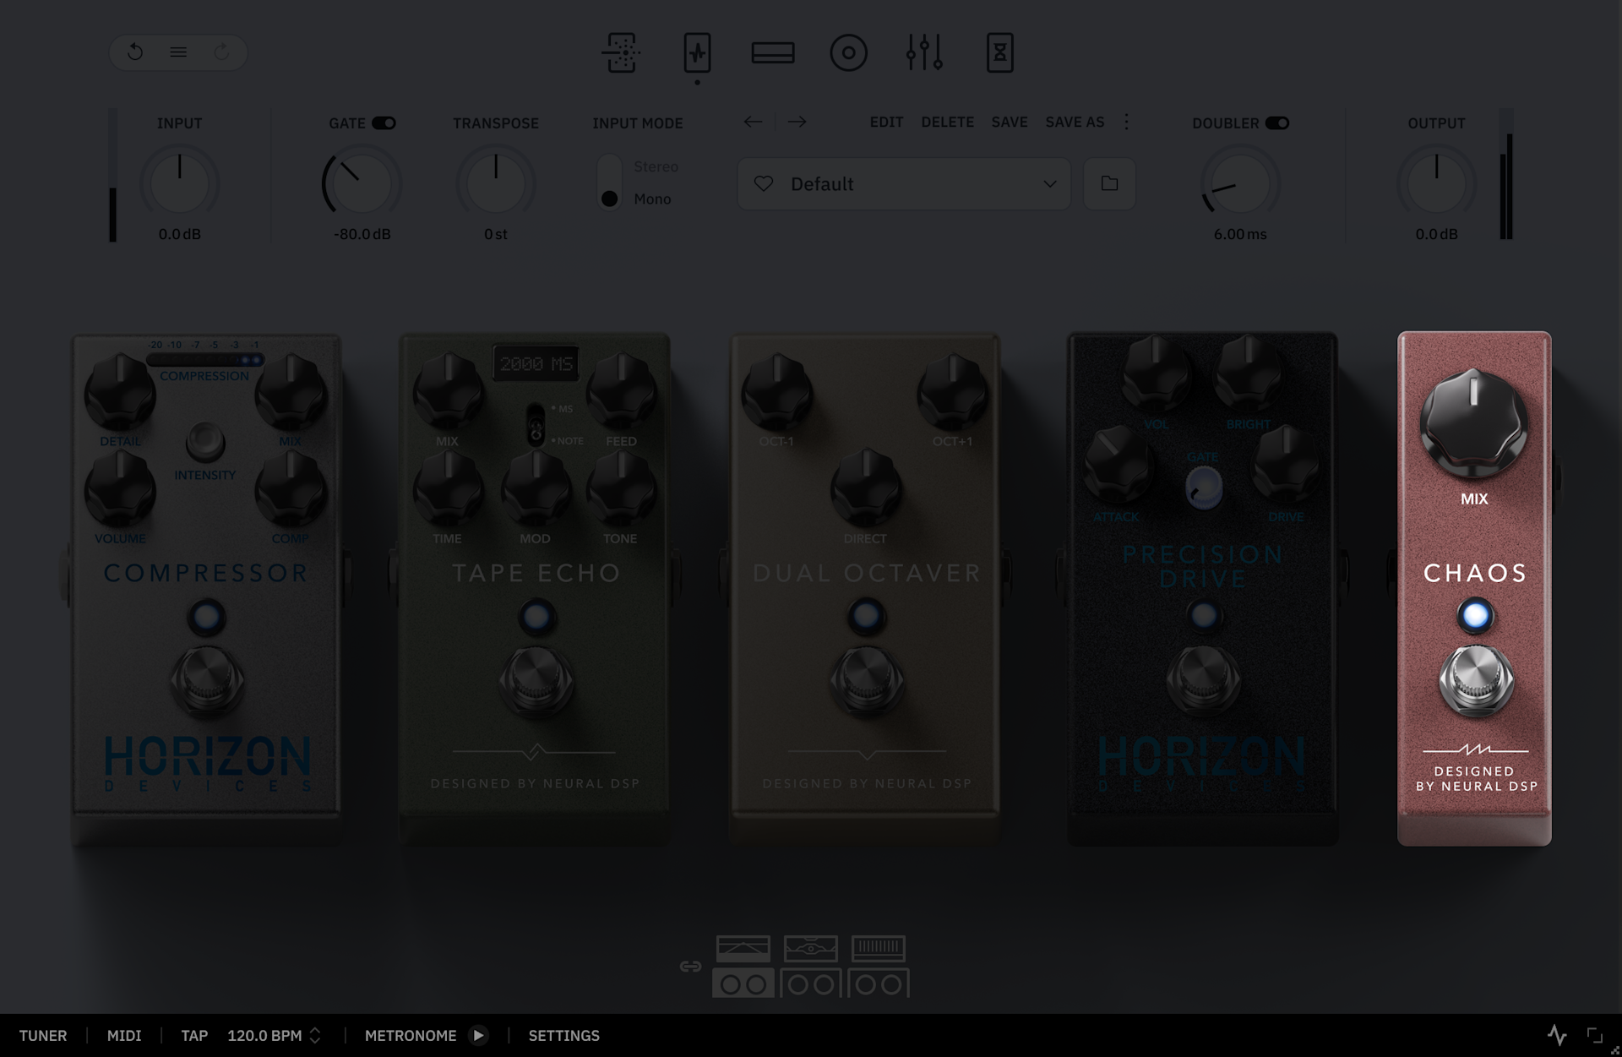
Task: Flip the Stereo/Mono input mode switch
Action: coord(609,182)
